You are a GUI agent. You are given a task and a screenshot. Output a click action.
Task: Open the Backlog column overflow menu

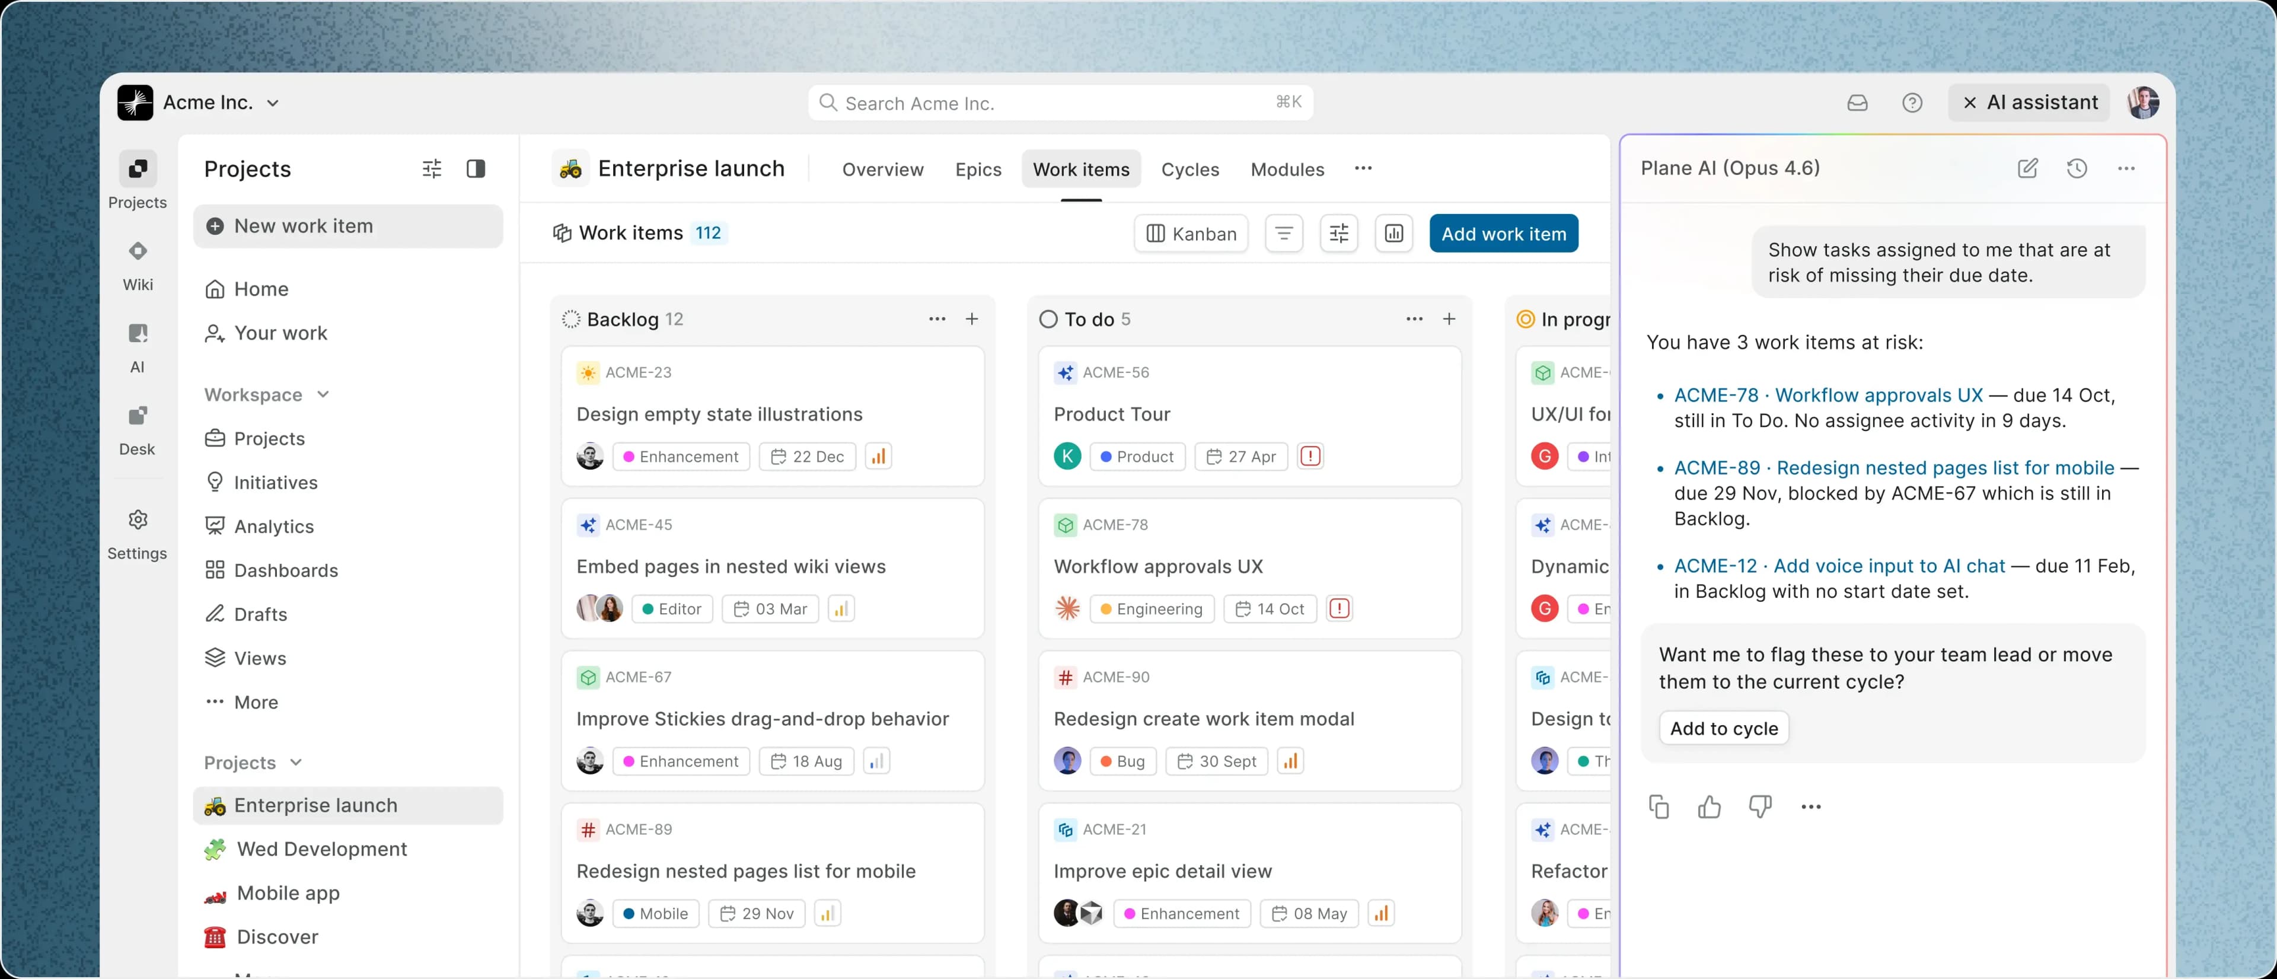pyautogui.click(x=937, y=319)
